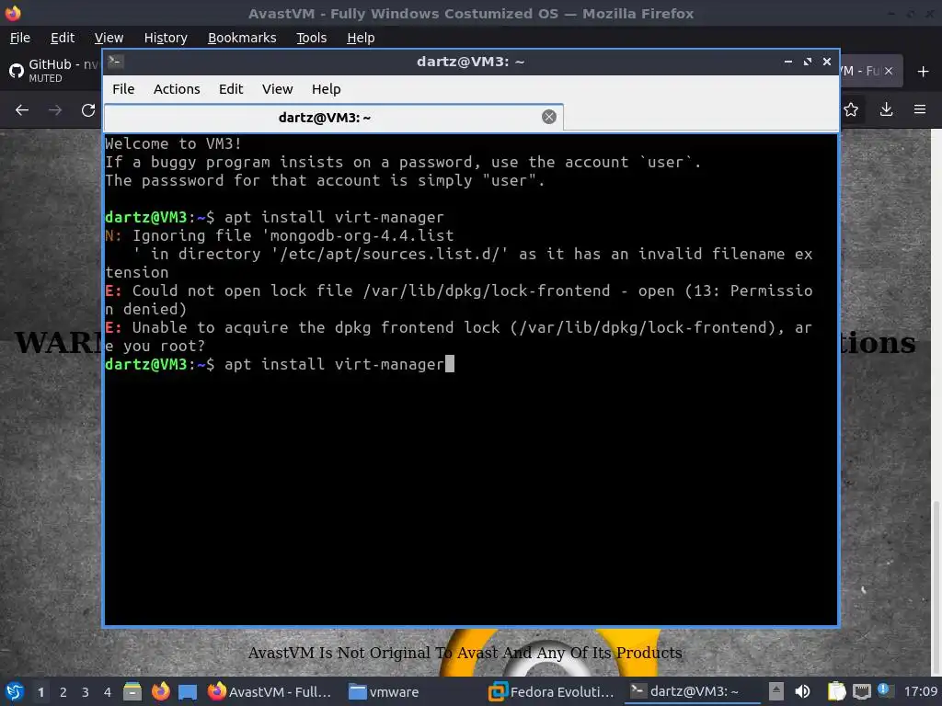Open Firefox Tools menu
Screen dimensions: 942x706
pyautogui.click(x=311, y=38)
